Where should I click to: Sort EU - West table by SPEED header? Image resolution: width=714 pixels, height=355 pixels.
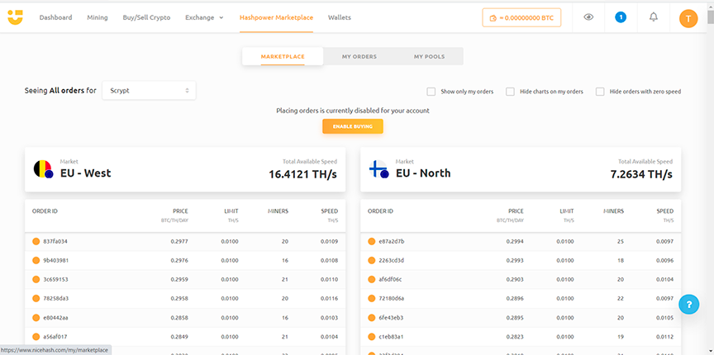pos(329,211)
